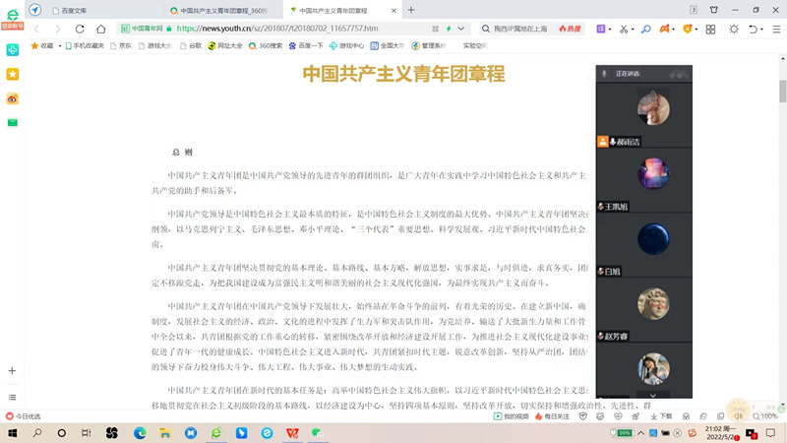Screen dimensions: 787x443
Task: Click the green lightning speed mode icon
Action: pyautogui.click(x=449, y=29)
